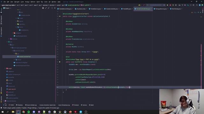The height and width of the screenshot is (114, 204).
Task: Click Update link in Kotlin plugin notification
Action: [24, 108]
